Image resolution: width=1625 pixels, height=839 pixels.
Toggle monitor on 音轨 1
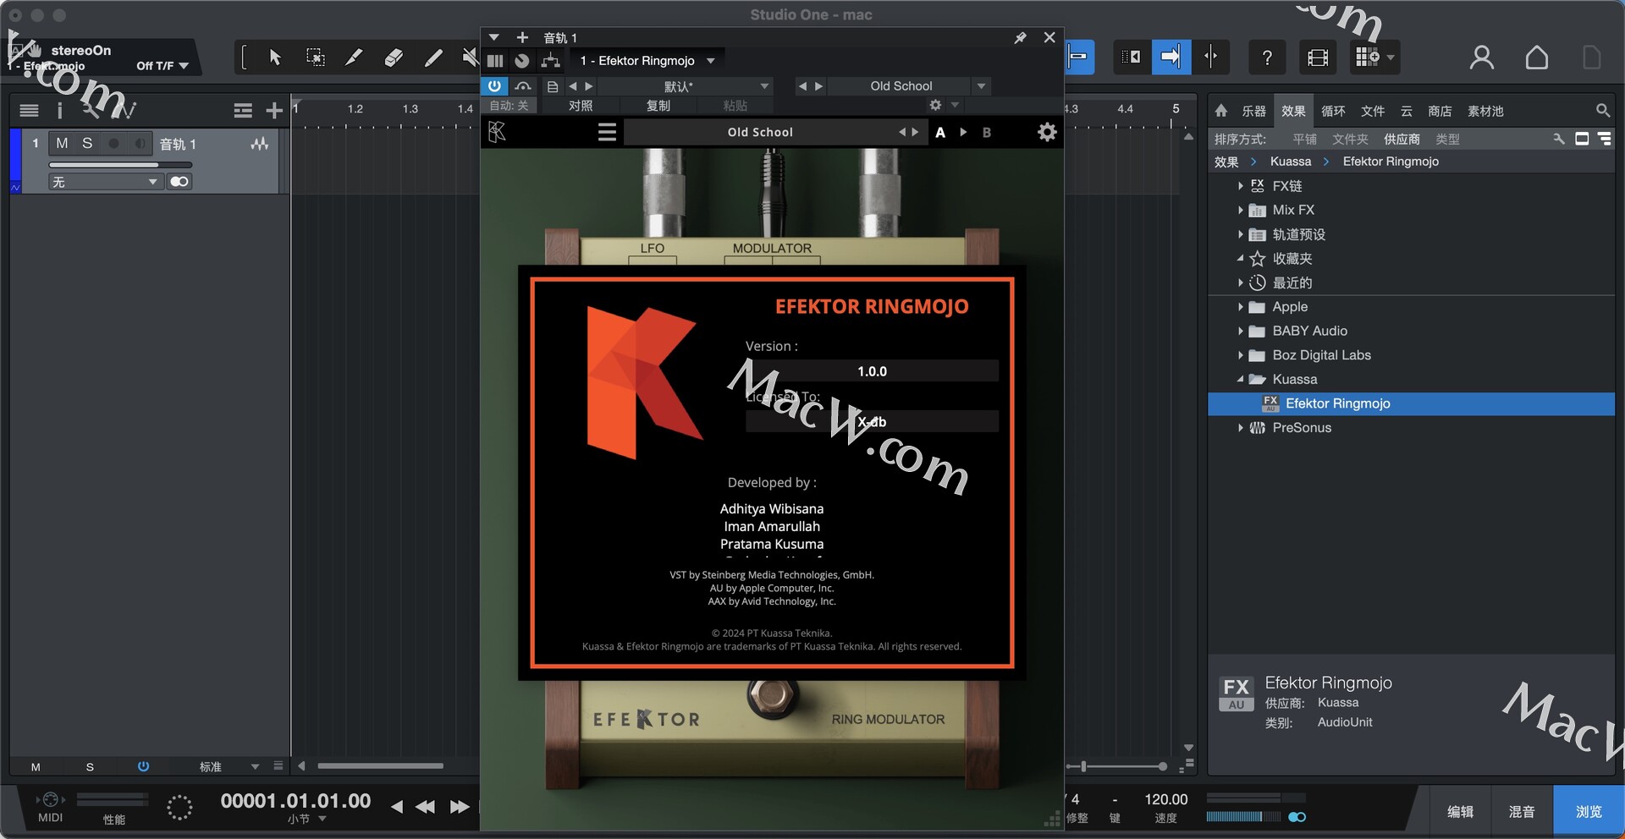[140, 144]
